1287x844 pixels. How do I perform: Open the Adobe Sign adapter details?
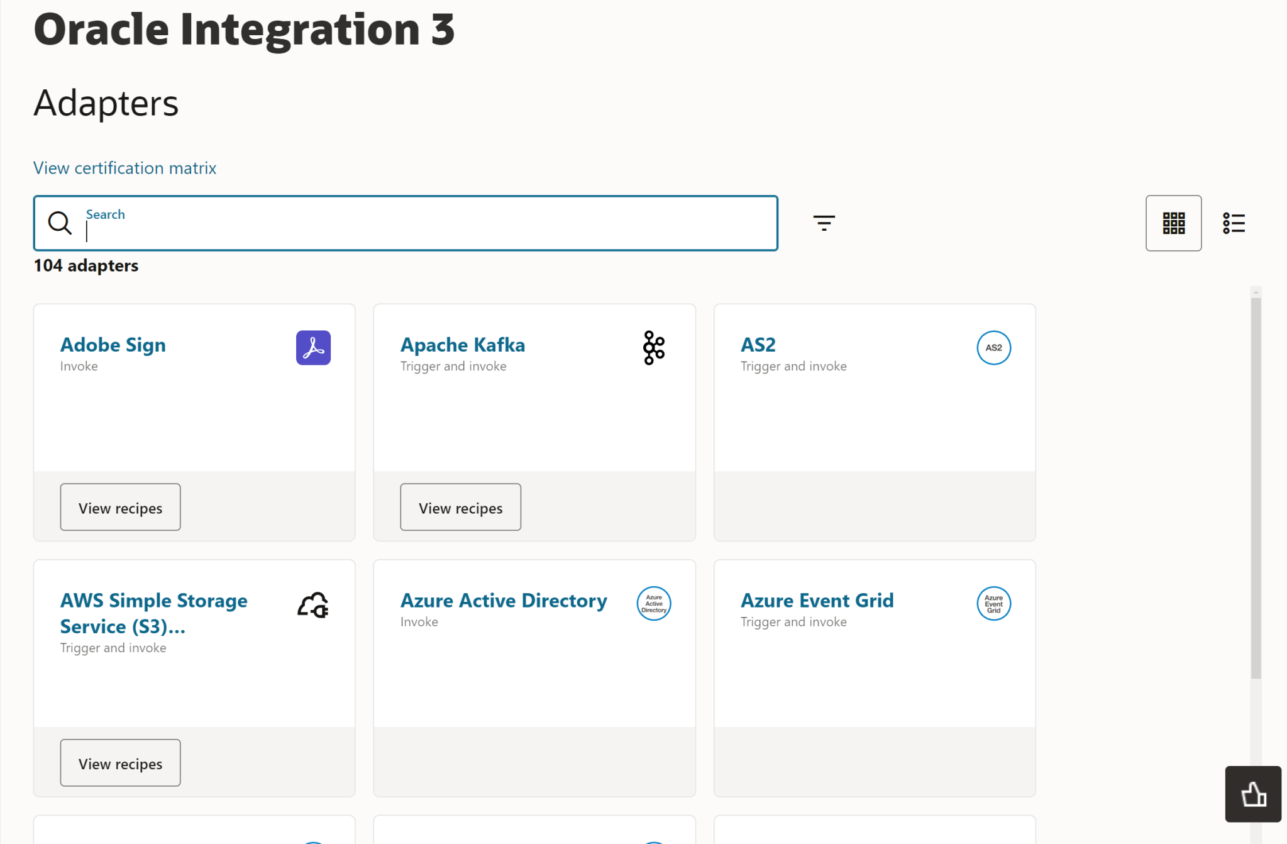113,345
